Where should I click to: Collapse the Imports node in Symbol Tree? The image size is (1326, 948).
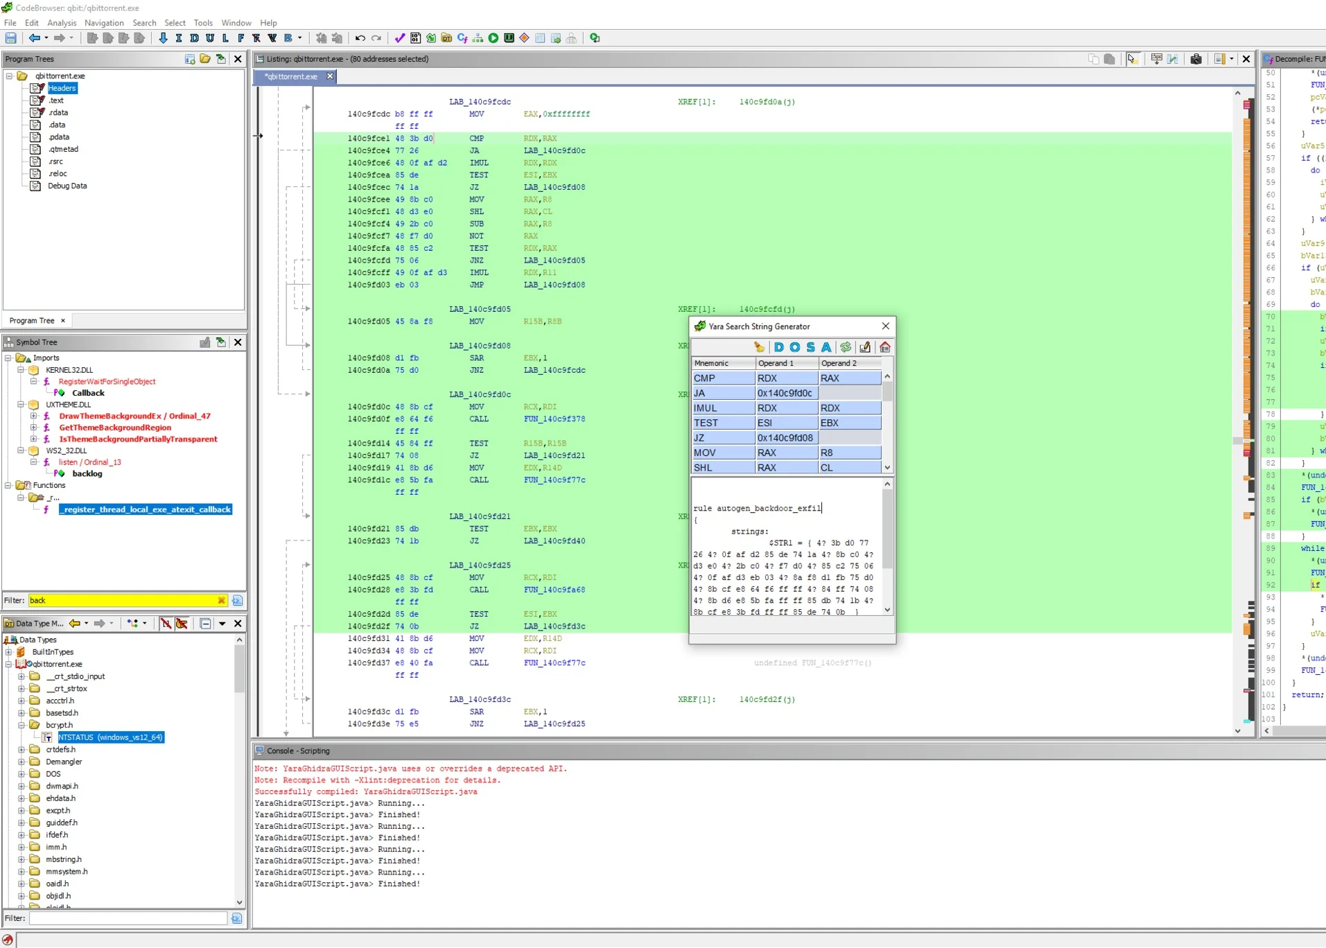coord(8,358)
